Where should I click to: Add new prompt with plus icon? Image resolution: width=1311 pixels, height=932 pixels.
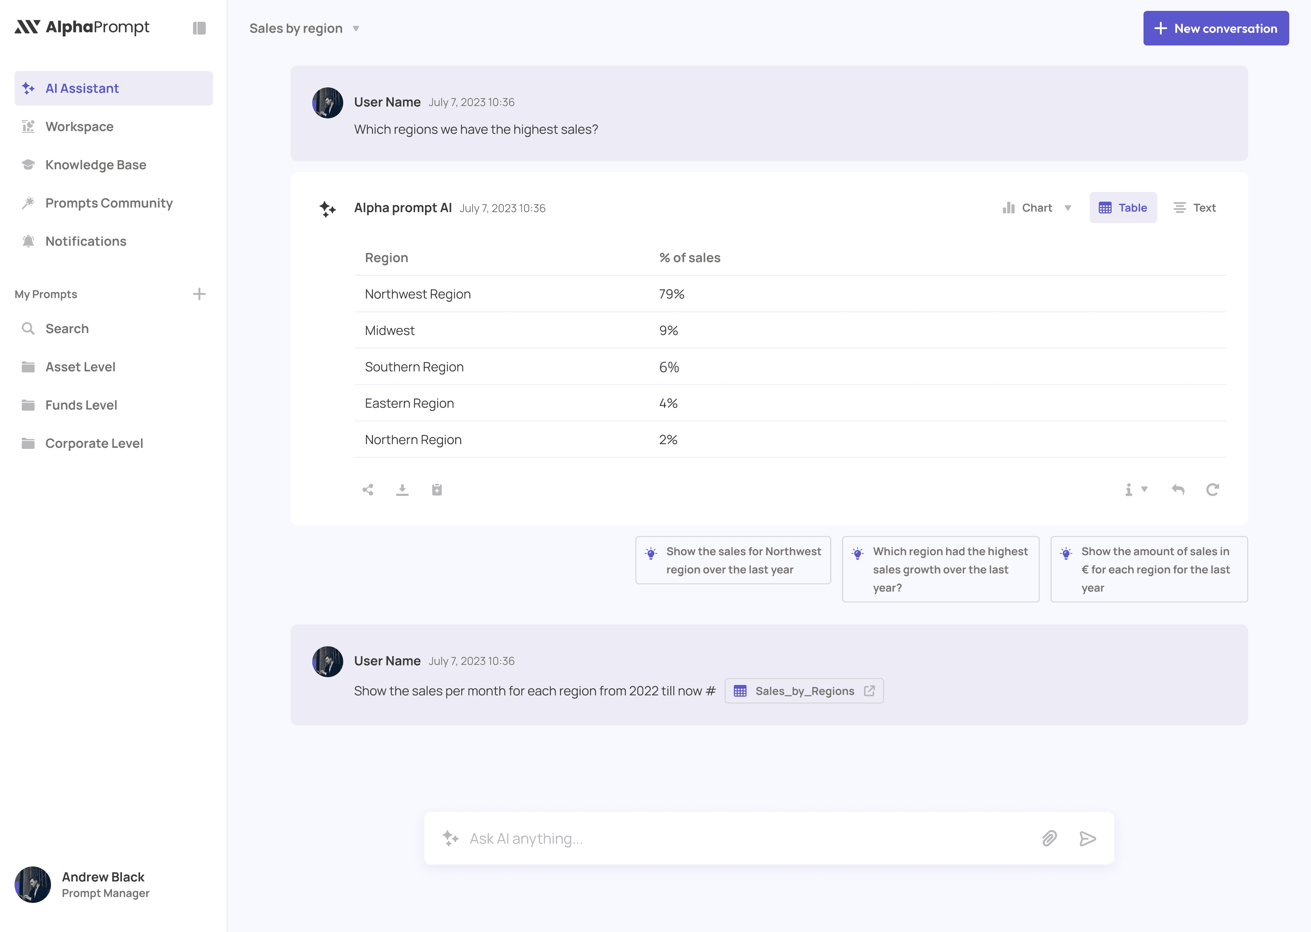(x=199, y=294)
